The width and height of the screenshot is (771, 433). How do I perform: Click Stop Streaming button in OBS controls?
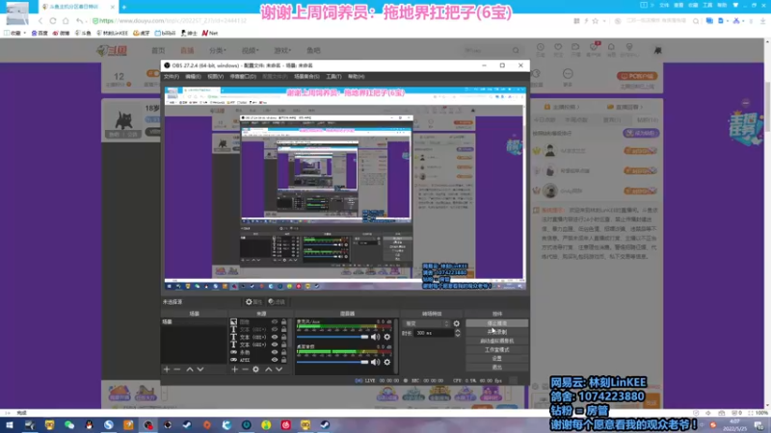coord(496,323)
